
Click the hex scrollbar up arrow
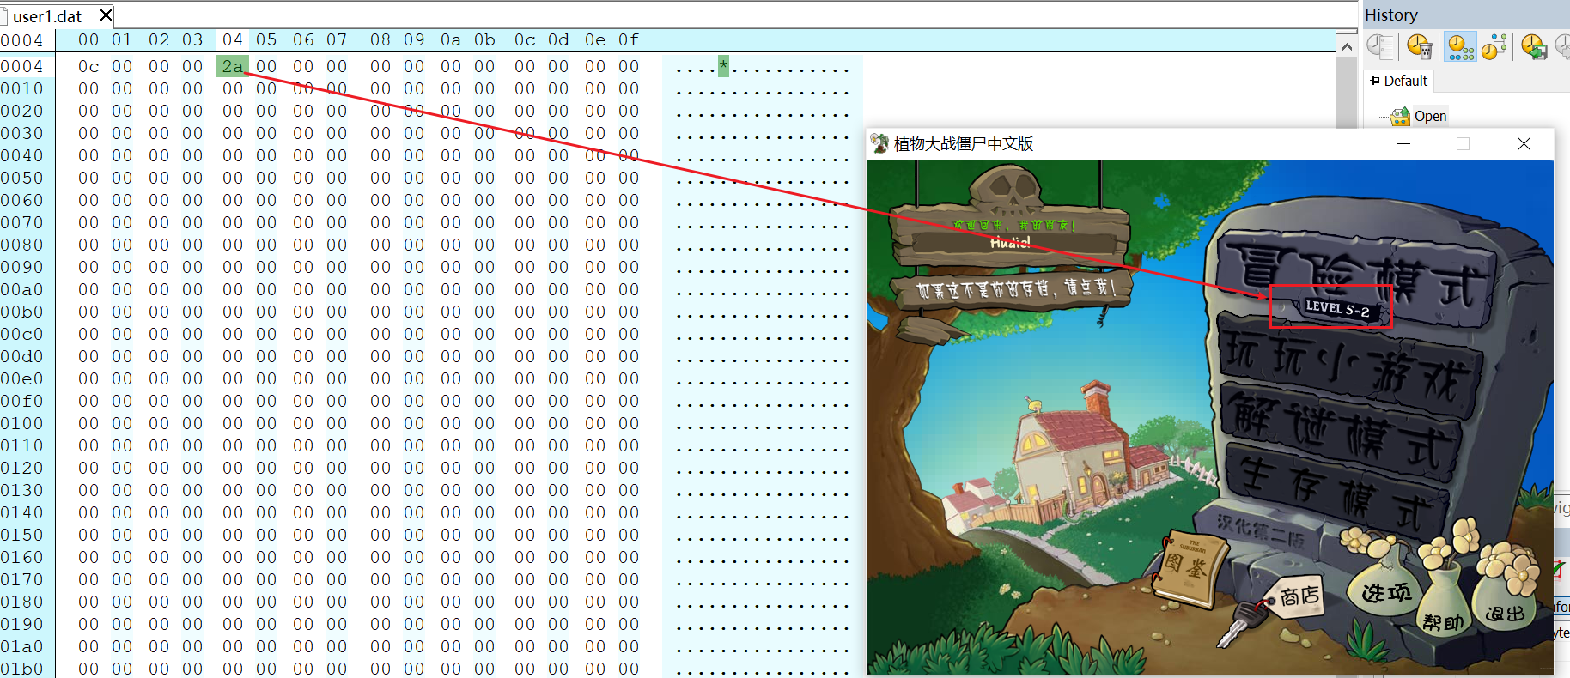[1347, 47]
